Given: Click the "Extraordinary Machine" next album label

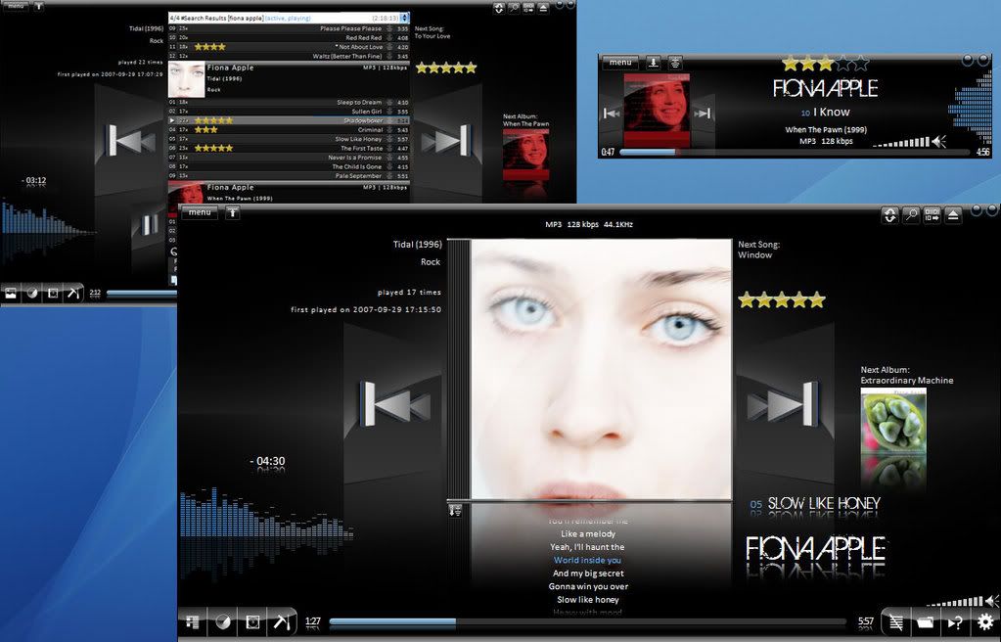Looking at the screenshot, I should click(x=906, y=380).
